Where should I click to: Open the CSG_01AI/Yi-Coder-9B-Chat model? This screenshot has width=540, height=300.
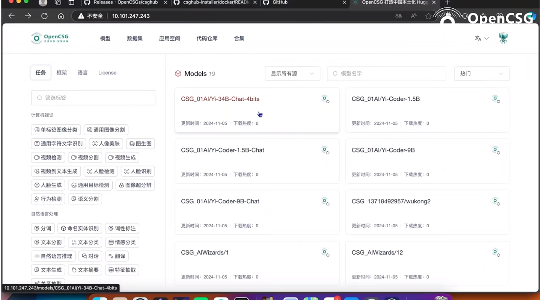pyautogui.click(x=220, y=201)
